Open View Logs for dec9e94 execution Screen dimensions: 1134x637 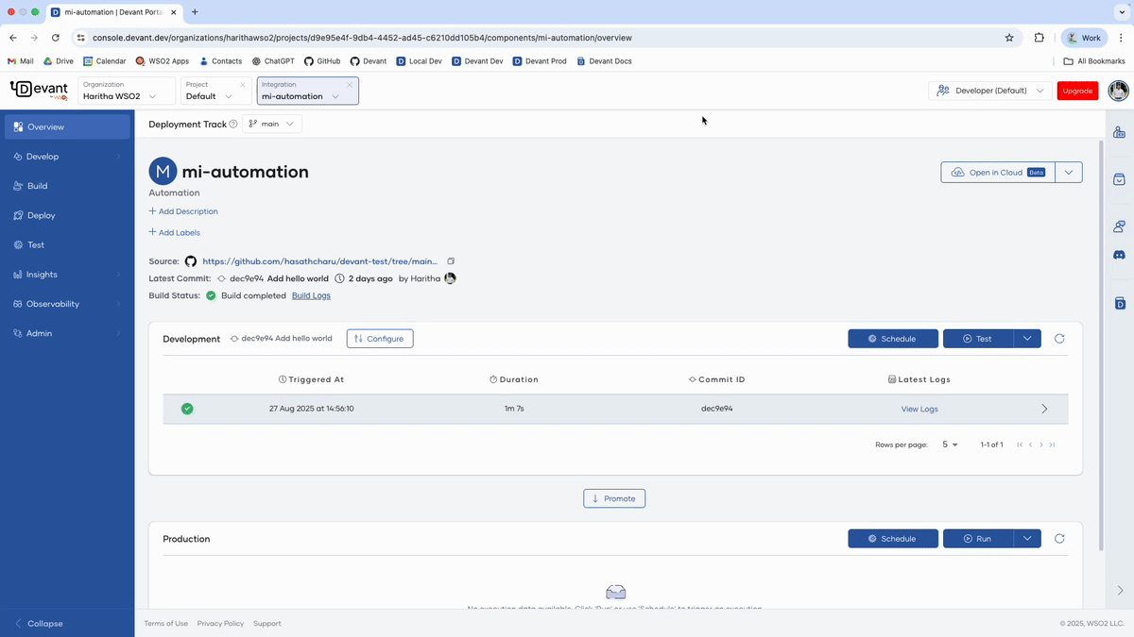click(x=919, y=409)
